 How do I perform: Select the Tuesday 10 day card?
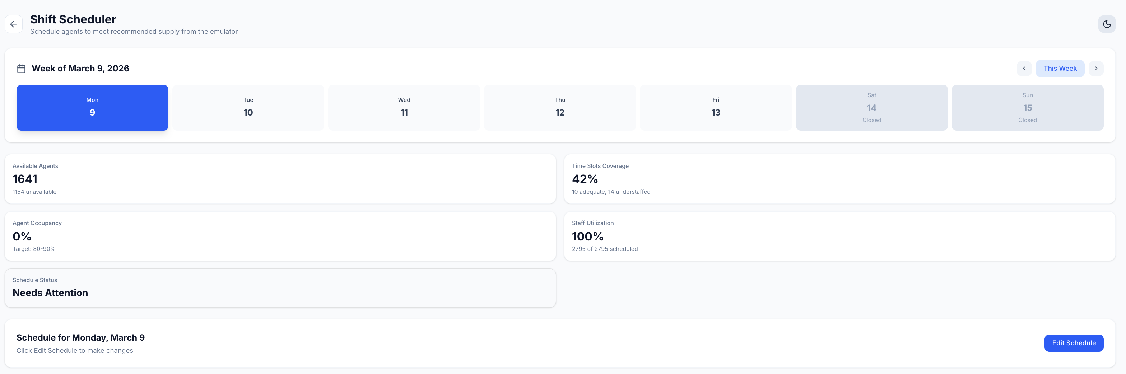[x=248, y=107]
